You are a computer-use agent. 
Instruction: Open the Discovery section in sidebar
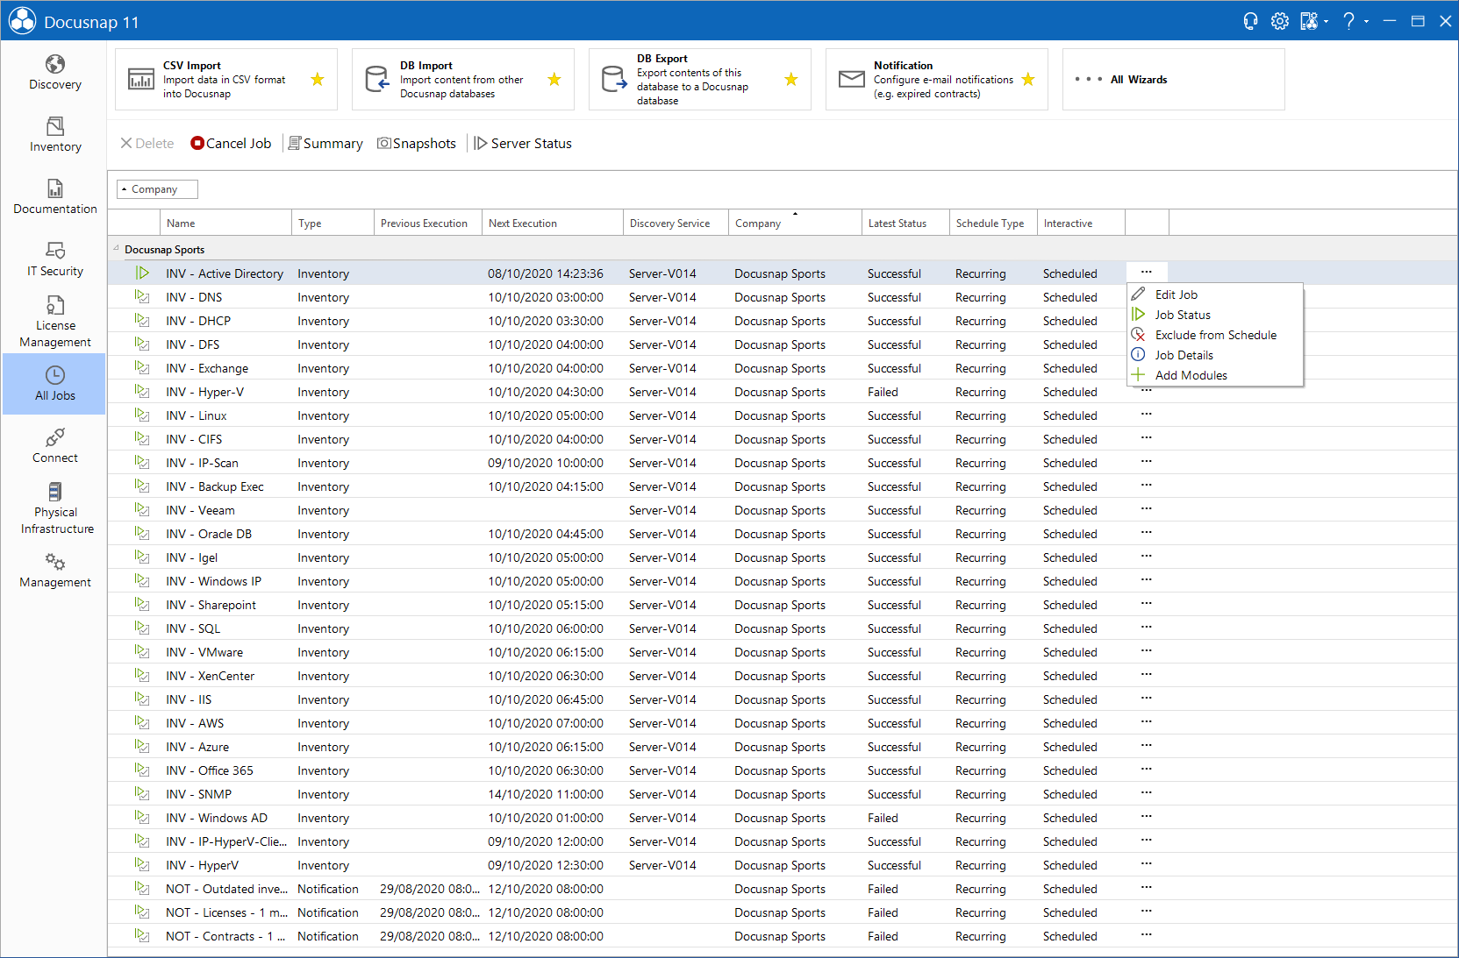(54, 73)
